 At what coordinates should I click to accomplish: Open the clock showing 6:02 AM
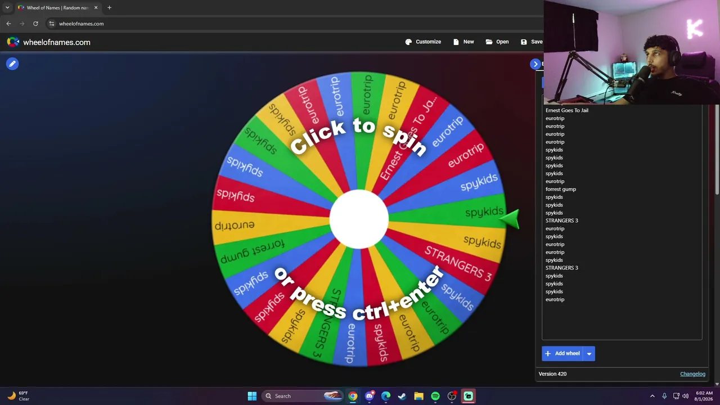pyautogui.click(x=704, y=396)
